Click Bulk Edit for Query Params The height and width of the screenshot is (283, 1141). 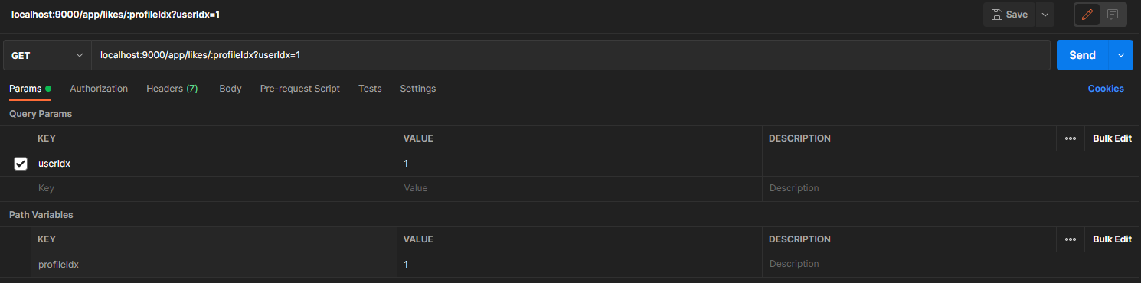pyautogui.click(x=1112, y=138)
